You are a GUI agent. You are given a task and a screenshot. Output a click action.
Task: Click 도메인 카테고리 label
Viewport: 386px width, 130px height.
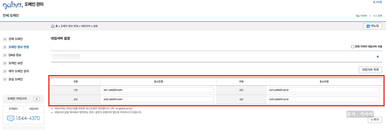pyautogui.click(x=17, y=99)
